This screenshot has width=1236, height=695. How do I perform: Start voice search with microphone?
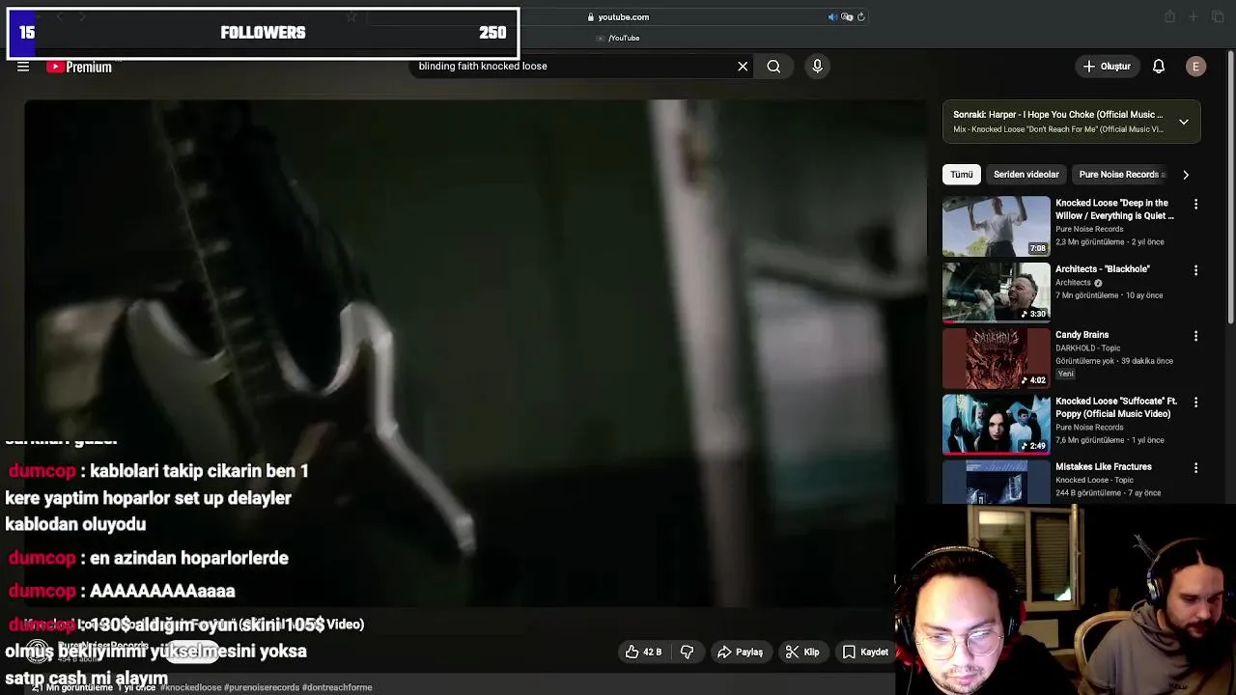pyautogui.click(x=817, y=67)
